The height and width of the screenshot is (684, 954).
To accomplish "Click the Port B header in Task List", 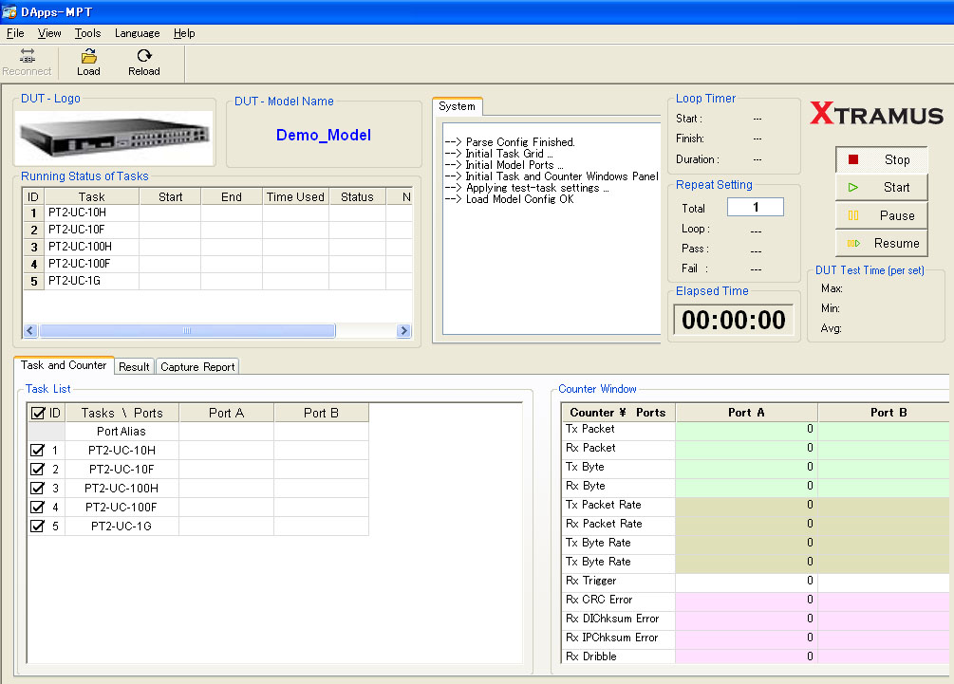I will pos(321,413).
